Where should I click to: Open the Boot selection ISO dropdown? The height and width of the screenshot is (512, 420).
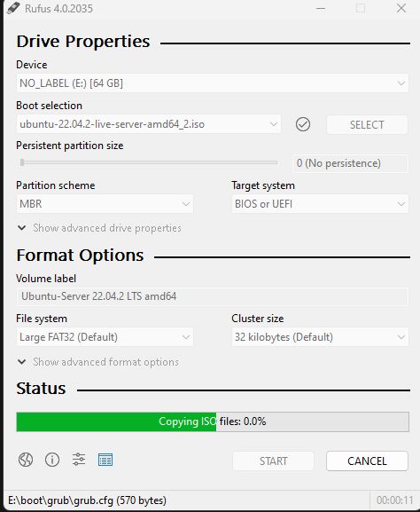point(149,124)
